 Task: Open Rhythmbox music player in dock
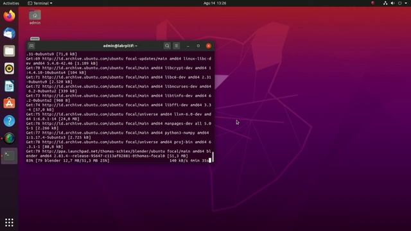tap(9, 69)
